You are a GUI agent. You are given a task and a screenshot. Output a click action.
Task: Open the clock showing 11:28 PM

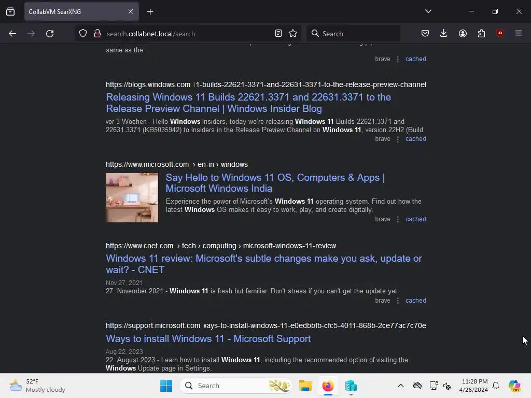[x=473, y=386]
